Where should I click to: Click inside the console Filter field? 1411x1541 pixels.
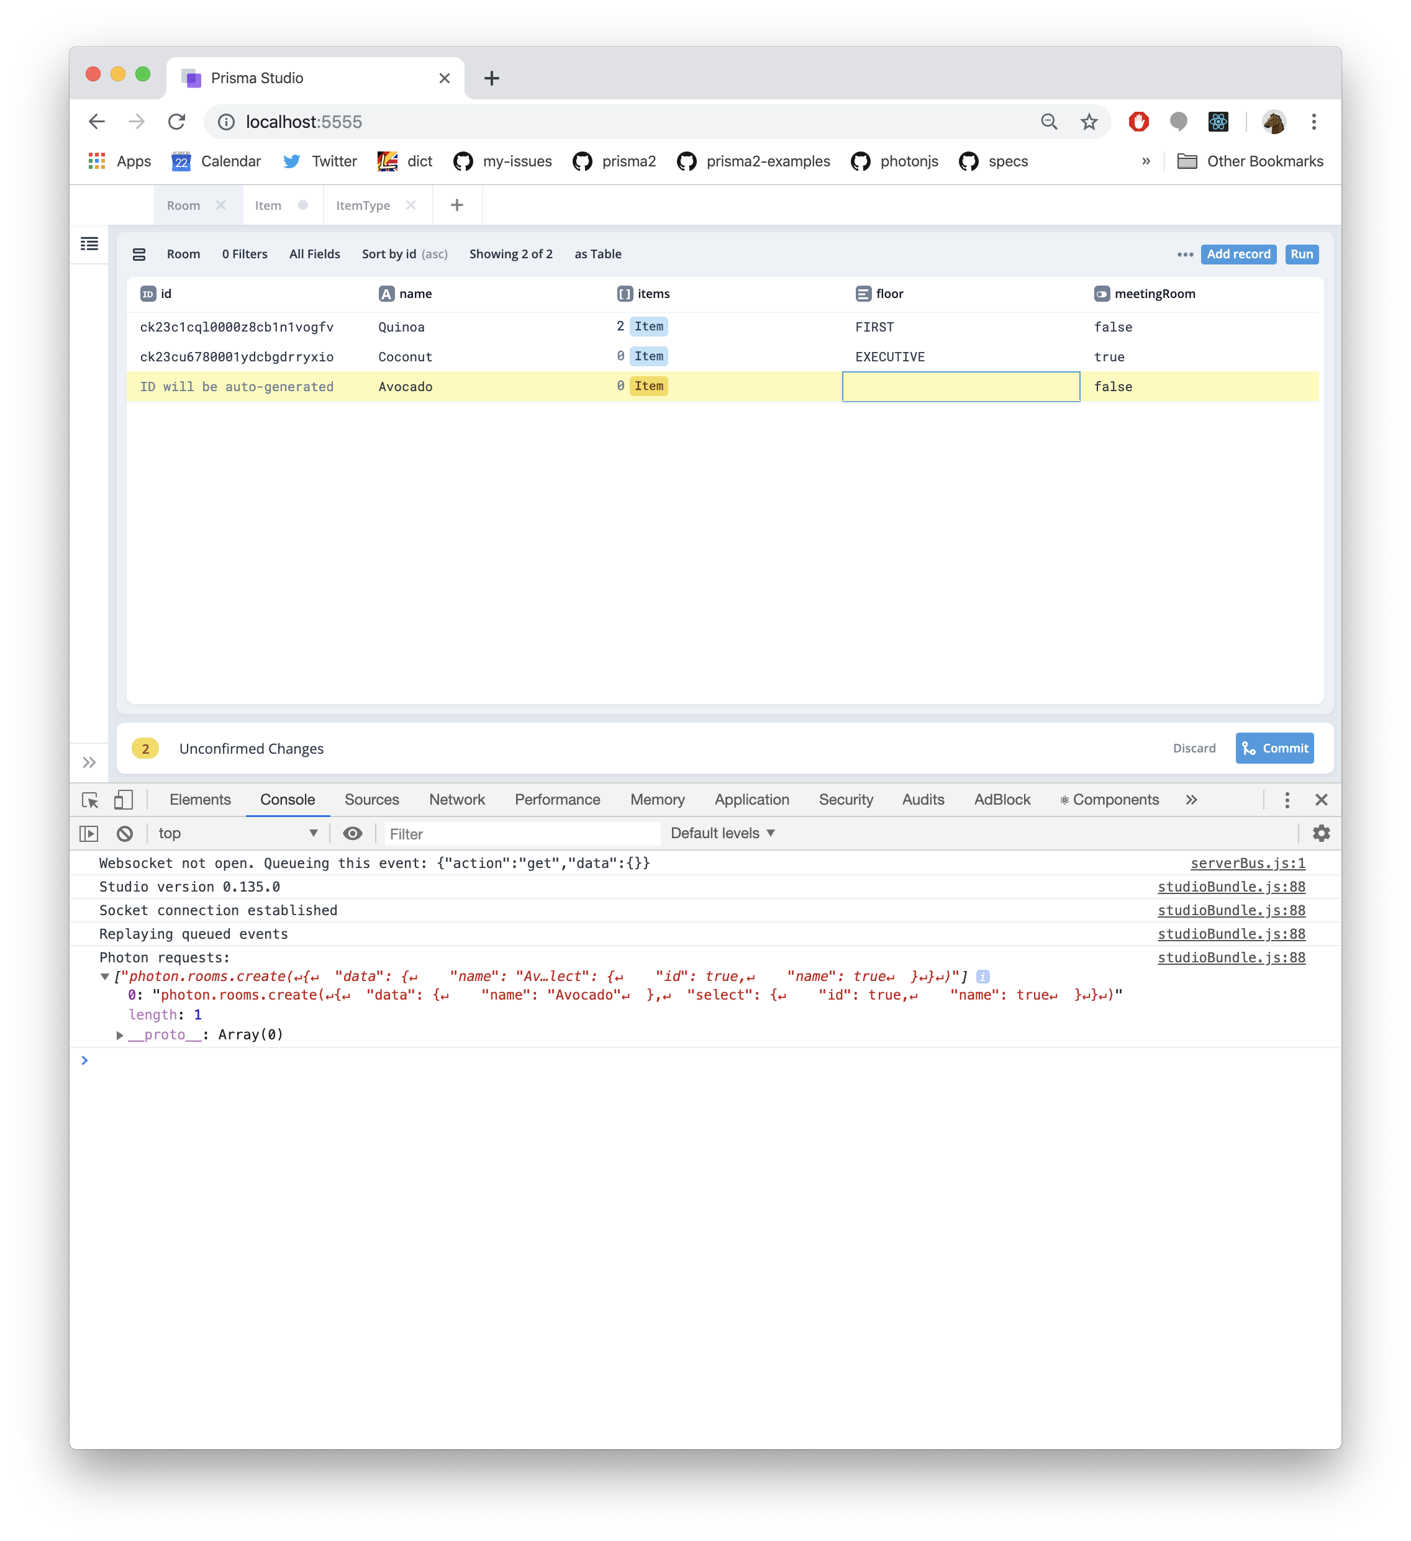[x=520, y=833]
